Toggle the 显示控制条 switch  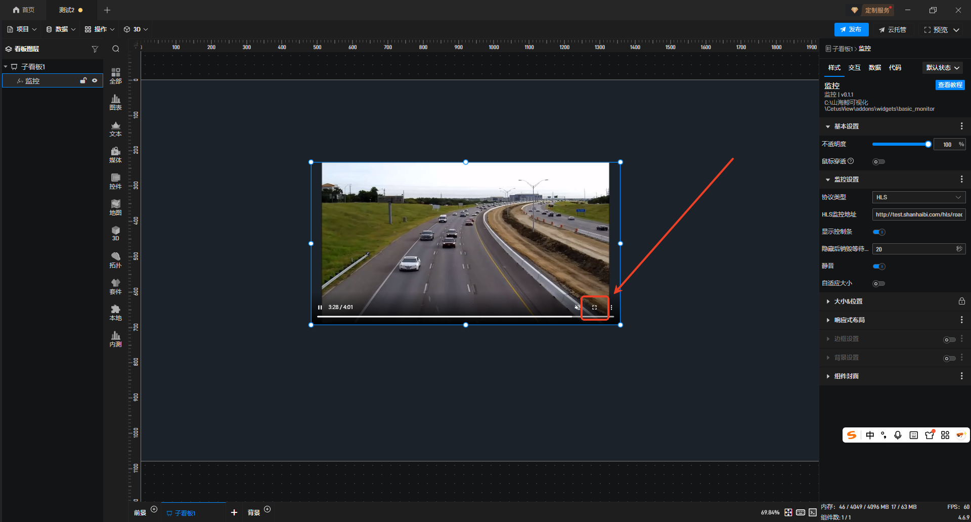coord(879,232)
